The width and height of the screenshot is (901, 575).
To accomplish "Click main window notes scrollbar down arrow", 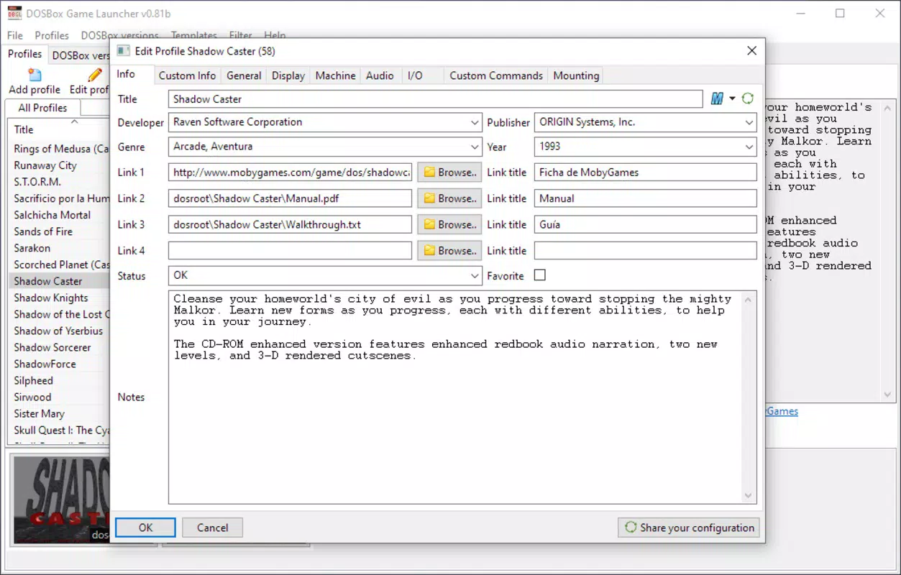I will [888, 395].
